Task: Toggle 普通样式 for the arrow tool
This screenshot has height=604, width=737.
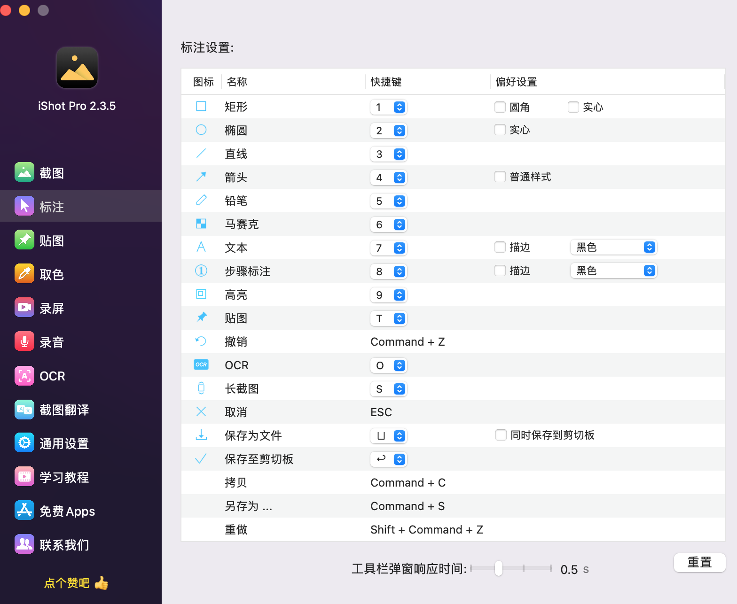Action: (x=500, y=177)
